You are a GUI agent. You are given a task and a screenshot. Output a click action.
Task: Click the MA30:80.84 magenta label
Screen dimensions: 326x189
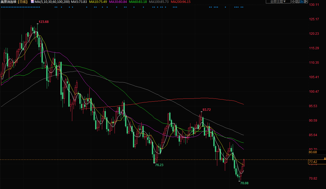(117, 2)
